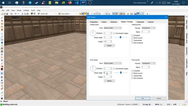Check Block sound under Ceiling portal
Screen dimensions: 188x106
click(132, 38)
